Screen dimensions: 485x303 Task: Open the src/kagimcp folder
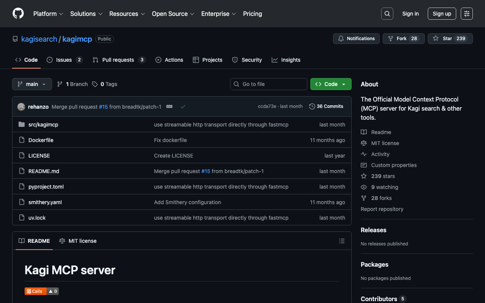(x=43, y=125)
